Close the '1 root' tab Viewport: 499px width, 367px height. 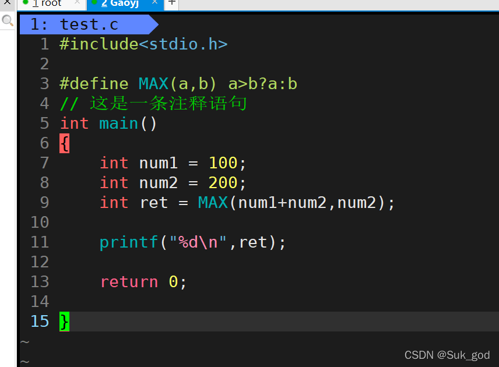coord(77,2)
